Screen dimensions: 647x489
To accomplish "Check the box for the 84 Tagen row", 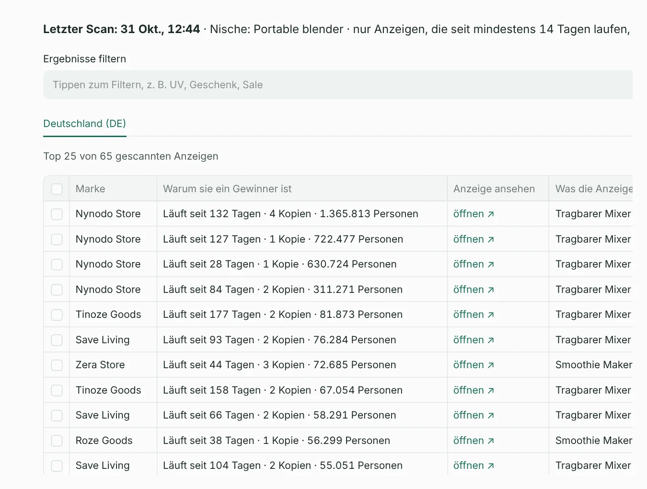I will click(57, 290).
